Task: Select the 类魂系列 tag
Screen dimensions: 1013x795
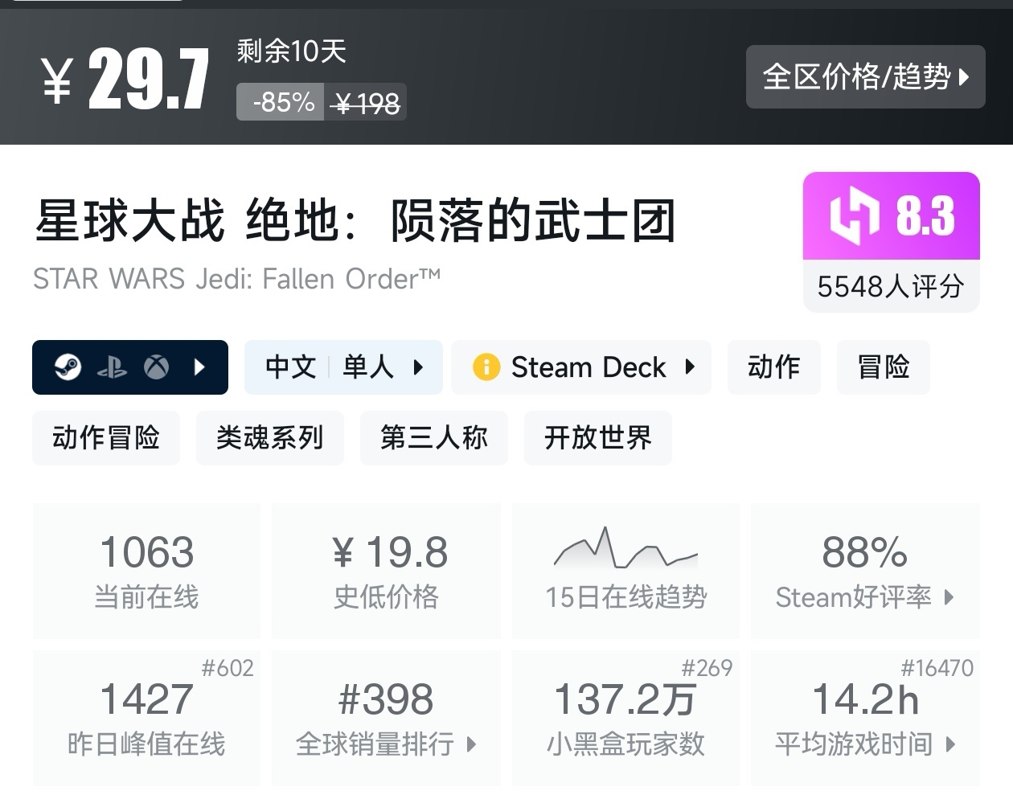Action: click(x=270, y=438)
